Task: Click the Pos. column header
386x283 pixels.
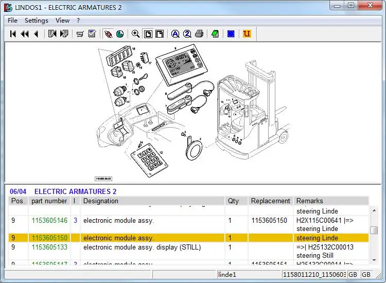Action: [x=19, y=201]
